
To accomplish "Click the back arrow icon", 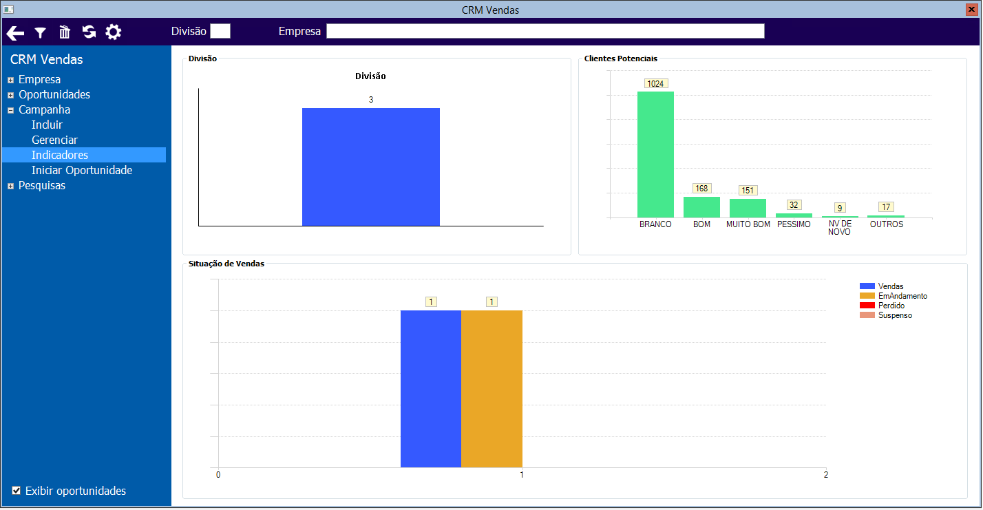I will click(x=15, y=32).
